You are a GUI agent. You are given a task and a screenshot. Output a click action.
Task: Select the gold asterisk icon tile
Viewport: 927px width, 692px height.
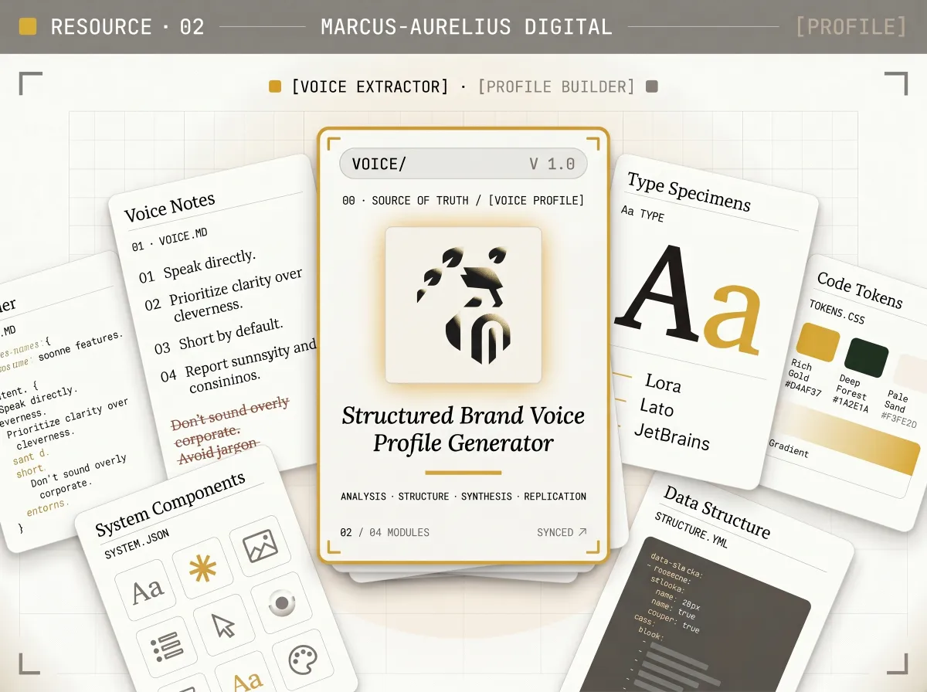(x=202, y=568)
